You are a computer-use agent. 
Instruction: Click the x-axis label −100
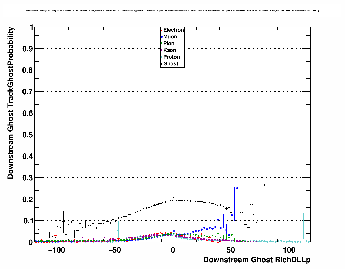pyautogui.click(x=57, y=250)
